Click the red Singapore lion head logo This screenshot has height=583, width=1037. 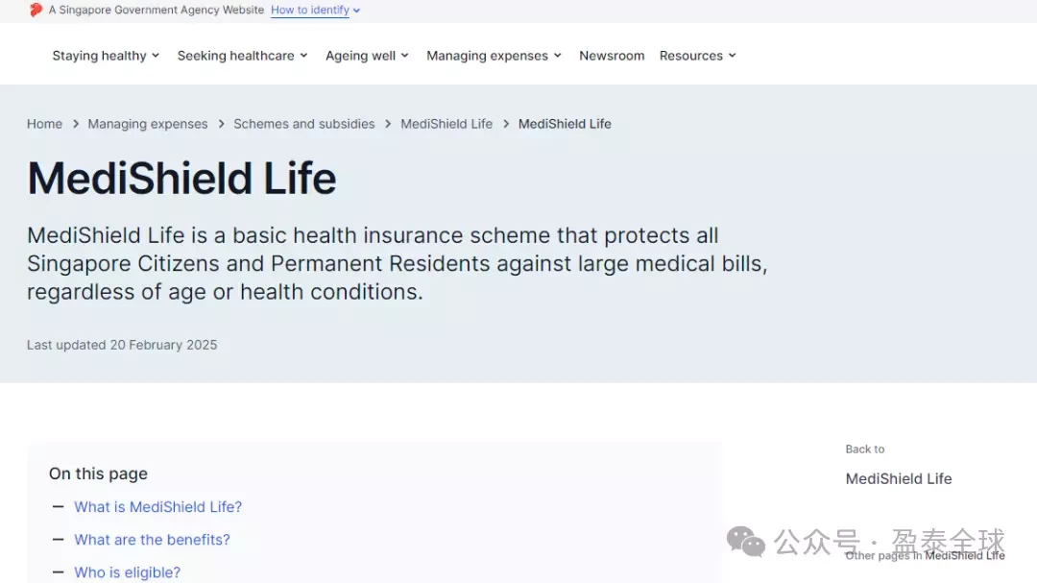[x=36, y=10]
